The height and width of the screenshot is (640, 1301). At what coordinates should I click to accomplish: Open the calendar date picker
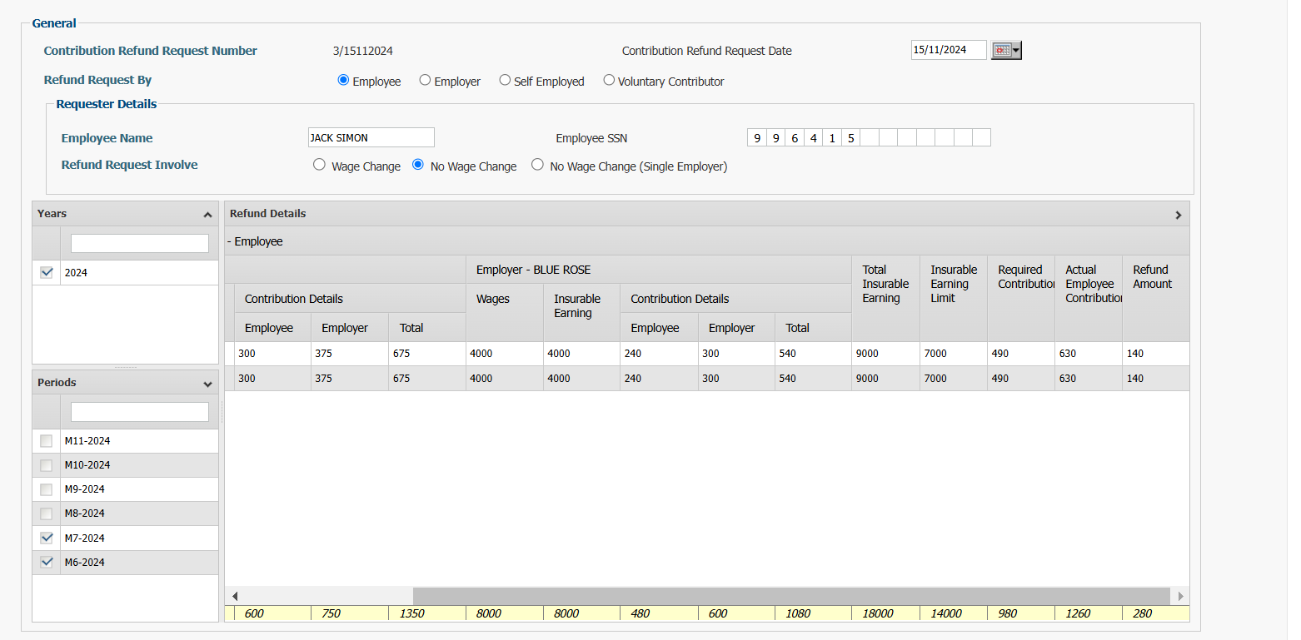[999, 50]
